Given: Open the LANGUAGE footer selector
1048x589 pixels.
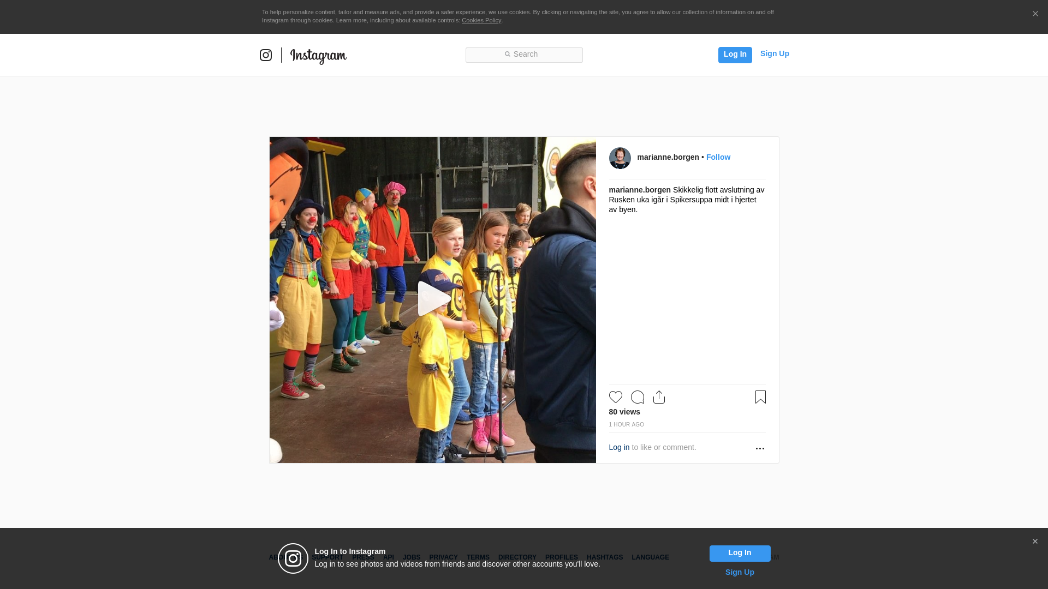Looking at the screenshot, I should pos(650,557).
